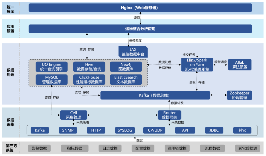Click the ElasticSearch 文本数据库 box
The height and width of the screenshot is (156, 266).
tap(126, 80)
